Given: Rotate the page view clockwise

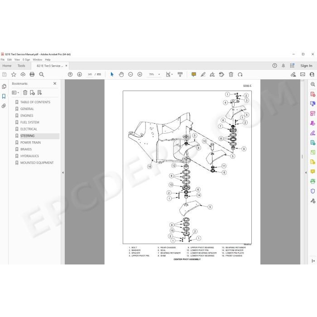Looking at the screenshot, I should (x=240, y=75).
